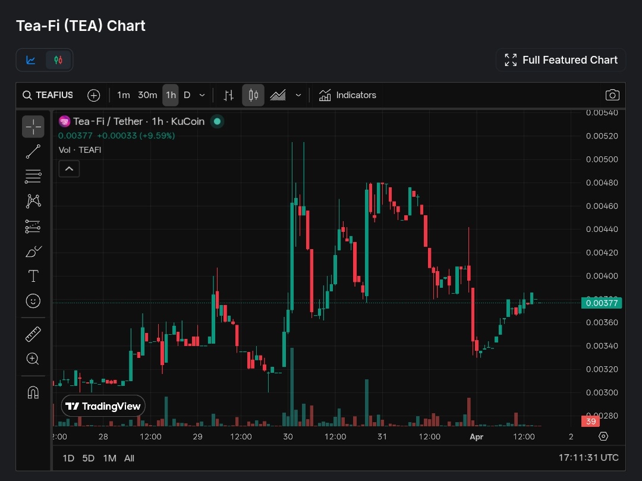Click the TradingView logo link
642x481 pixels.
pyautogui.click(x=103, y=406)
